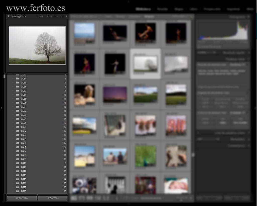Set navigator zoom to RELL

[50, 16]
